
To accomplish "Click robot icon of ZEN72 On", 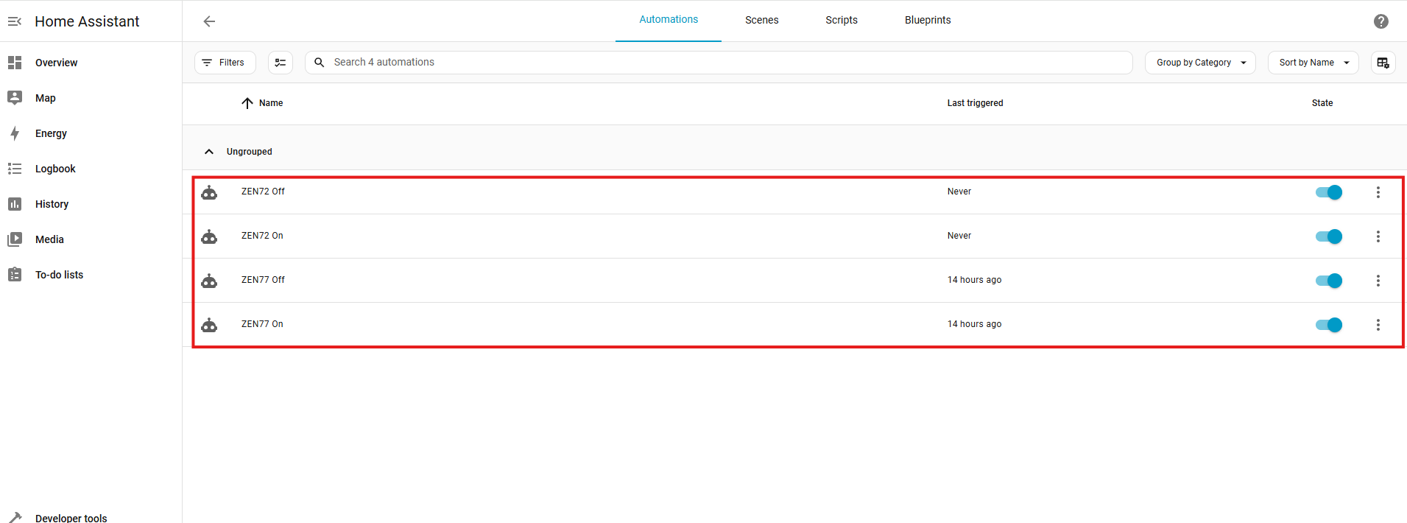I will [x=209, y=236].
